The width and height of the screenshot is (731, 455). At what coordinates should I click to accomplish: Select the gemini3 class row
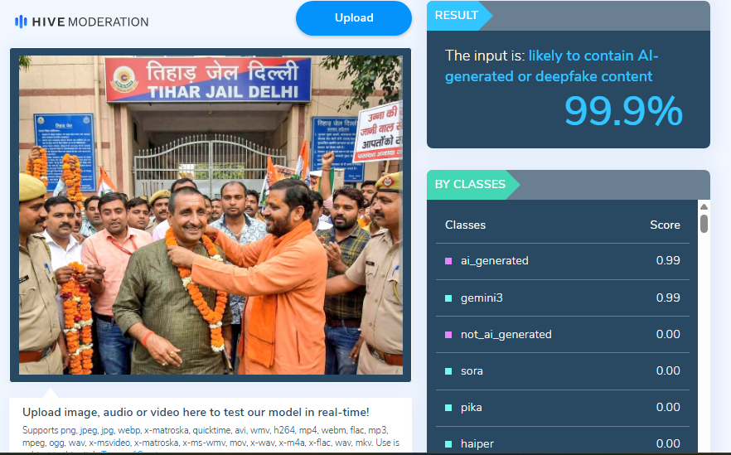(562, 298)
